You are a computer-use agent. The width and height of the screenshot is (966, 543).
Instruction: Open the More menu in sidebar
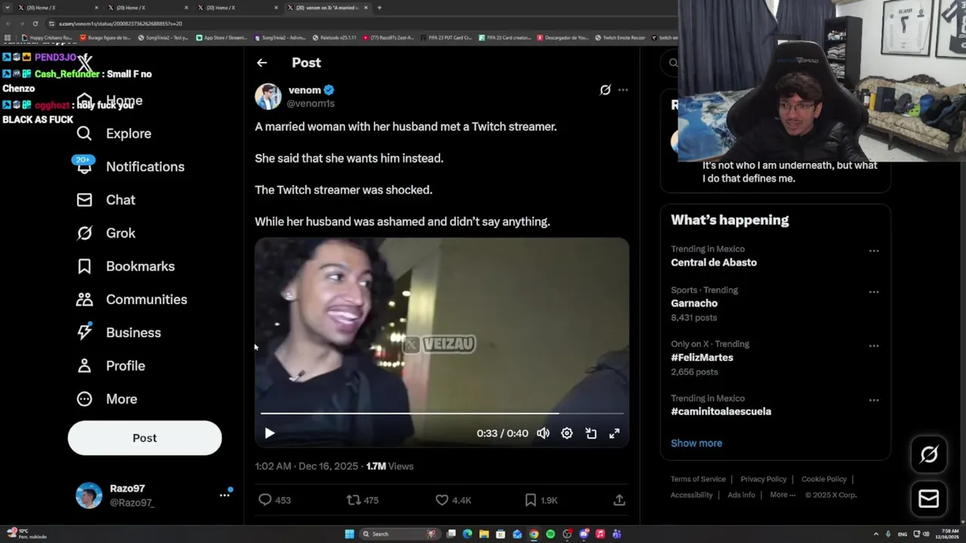(x=106, y=399)
